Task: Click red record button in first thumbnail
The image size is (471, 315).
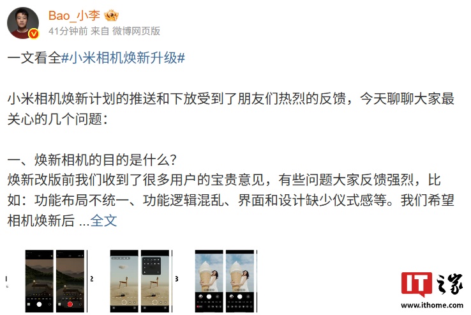Action: pos(70,305)
